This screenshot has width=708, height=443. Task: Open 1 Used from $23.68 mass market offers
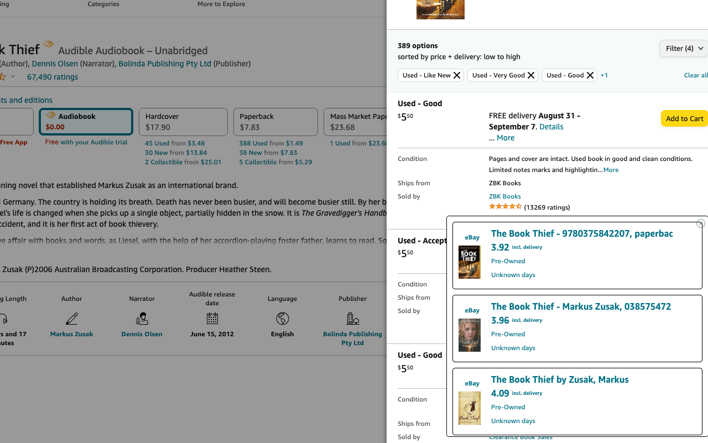[358, 143]
